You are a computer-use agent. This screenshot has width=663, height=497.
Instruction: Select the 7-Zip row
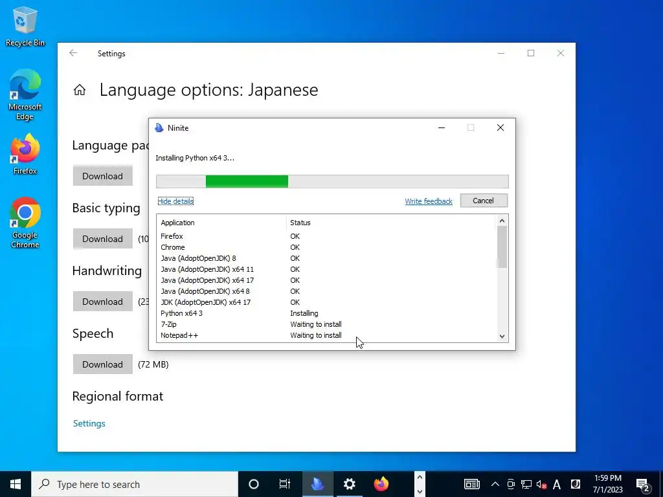[x=326, y=324]
